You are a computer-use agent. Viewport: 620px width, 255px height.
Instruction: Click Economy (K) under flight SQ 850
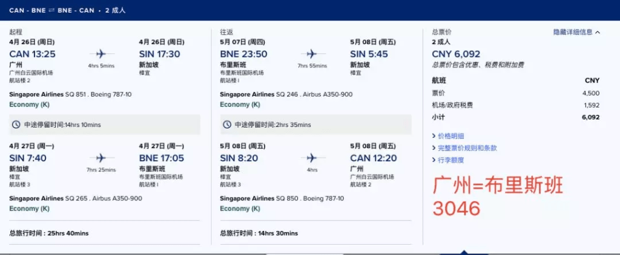240,208
